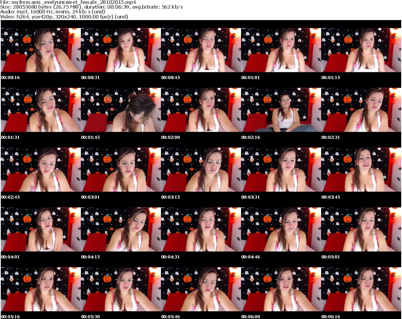Click the timestamp label 00:01:31

click(11, 137)
